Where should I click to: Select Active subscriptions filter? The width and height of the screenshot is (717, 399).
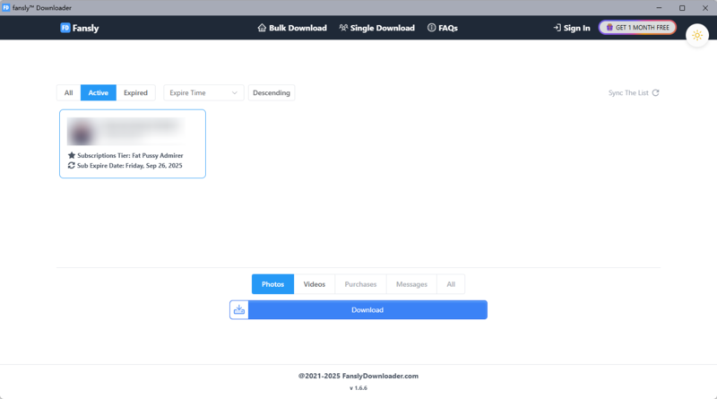coord(99,92)
